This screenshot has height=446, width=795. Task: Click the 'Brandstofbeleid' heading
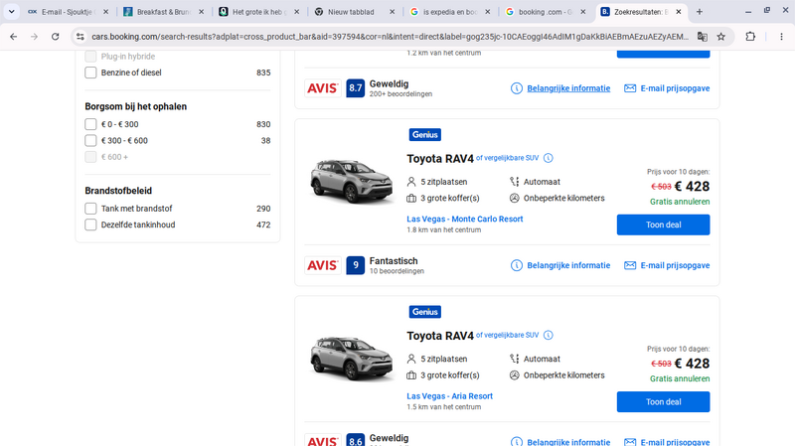click(118, 191)
